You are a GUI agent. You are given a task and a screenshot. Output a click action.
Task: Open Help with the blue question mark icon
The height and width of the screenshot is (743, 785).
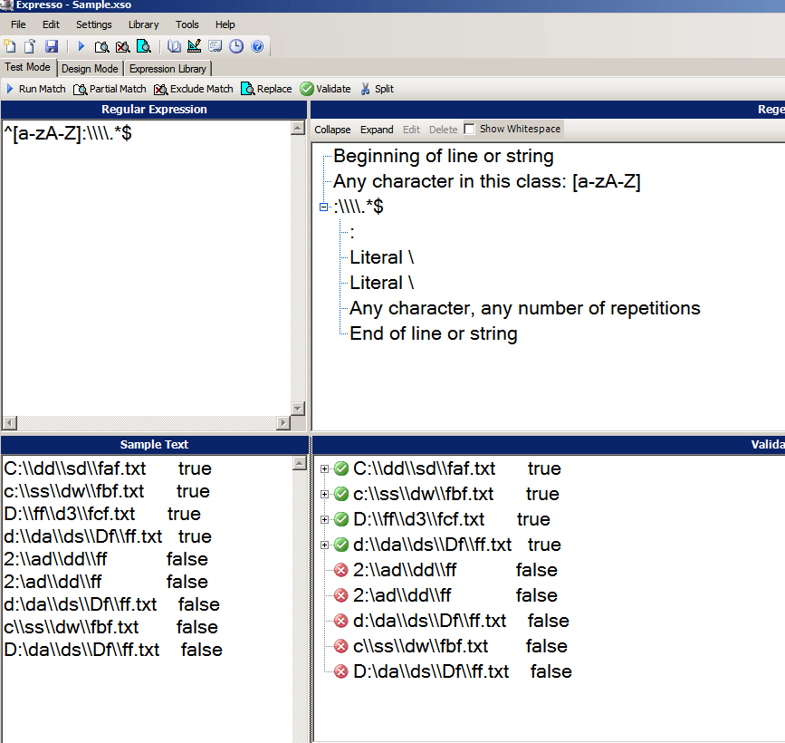(257, 46)
